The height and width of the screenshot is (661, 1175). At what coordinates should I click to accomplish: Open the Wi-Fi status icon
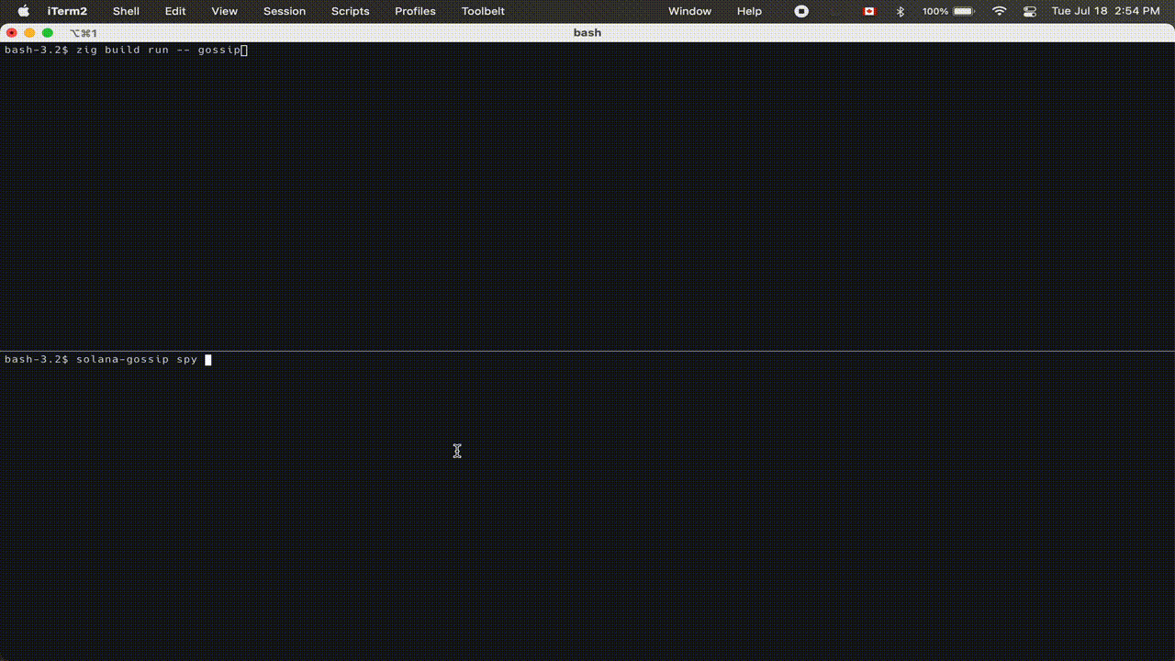(1000, 11)
